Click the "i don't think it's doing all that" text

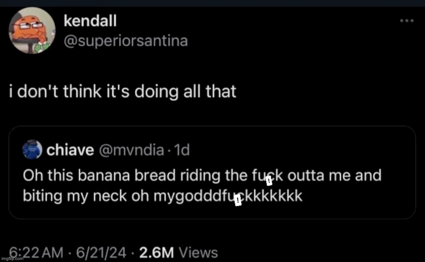[x=122, y=91]
